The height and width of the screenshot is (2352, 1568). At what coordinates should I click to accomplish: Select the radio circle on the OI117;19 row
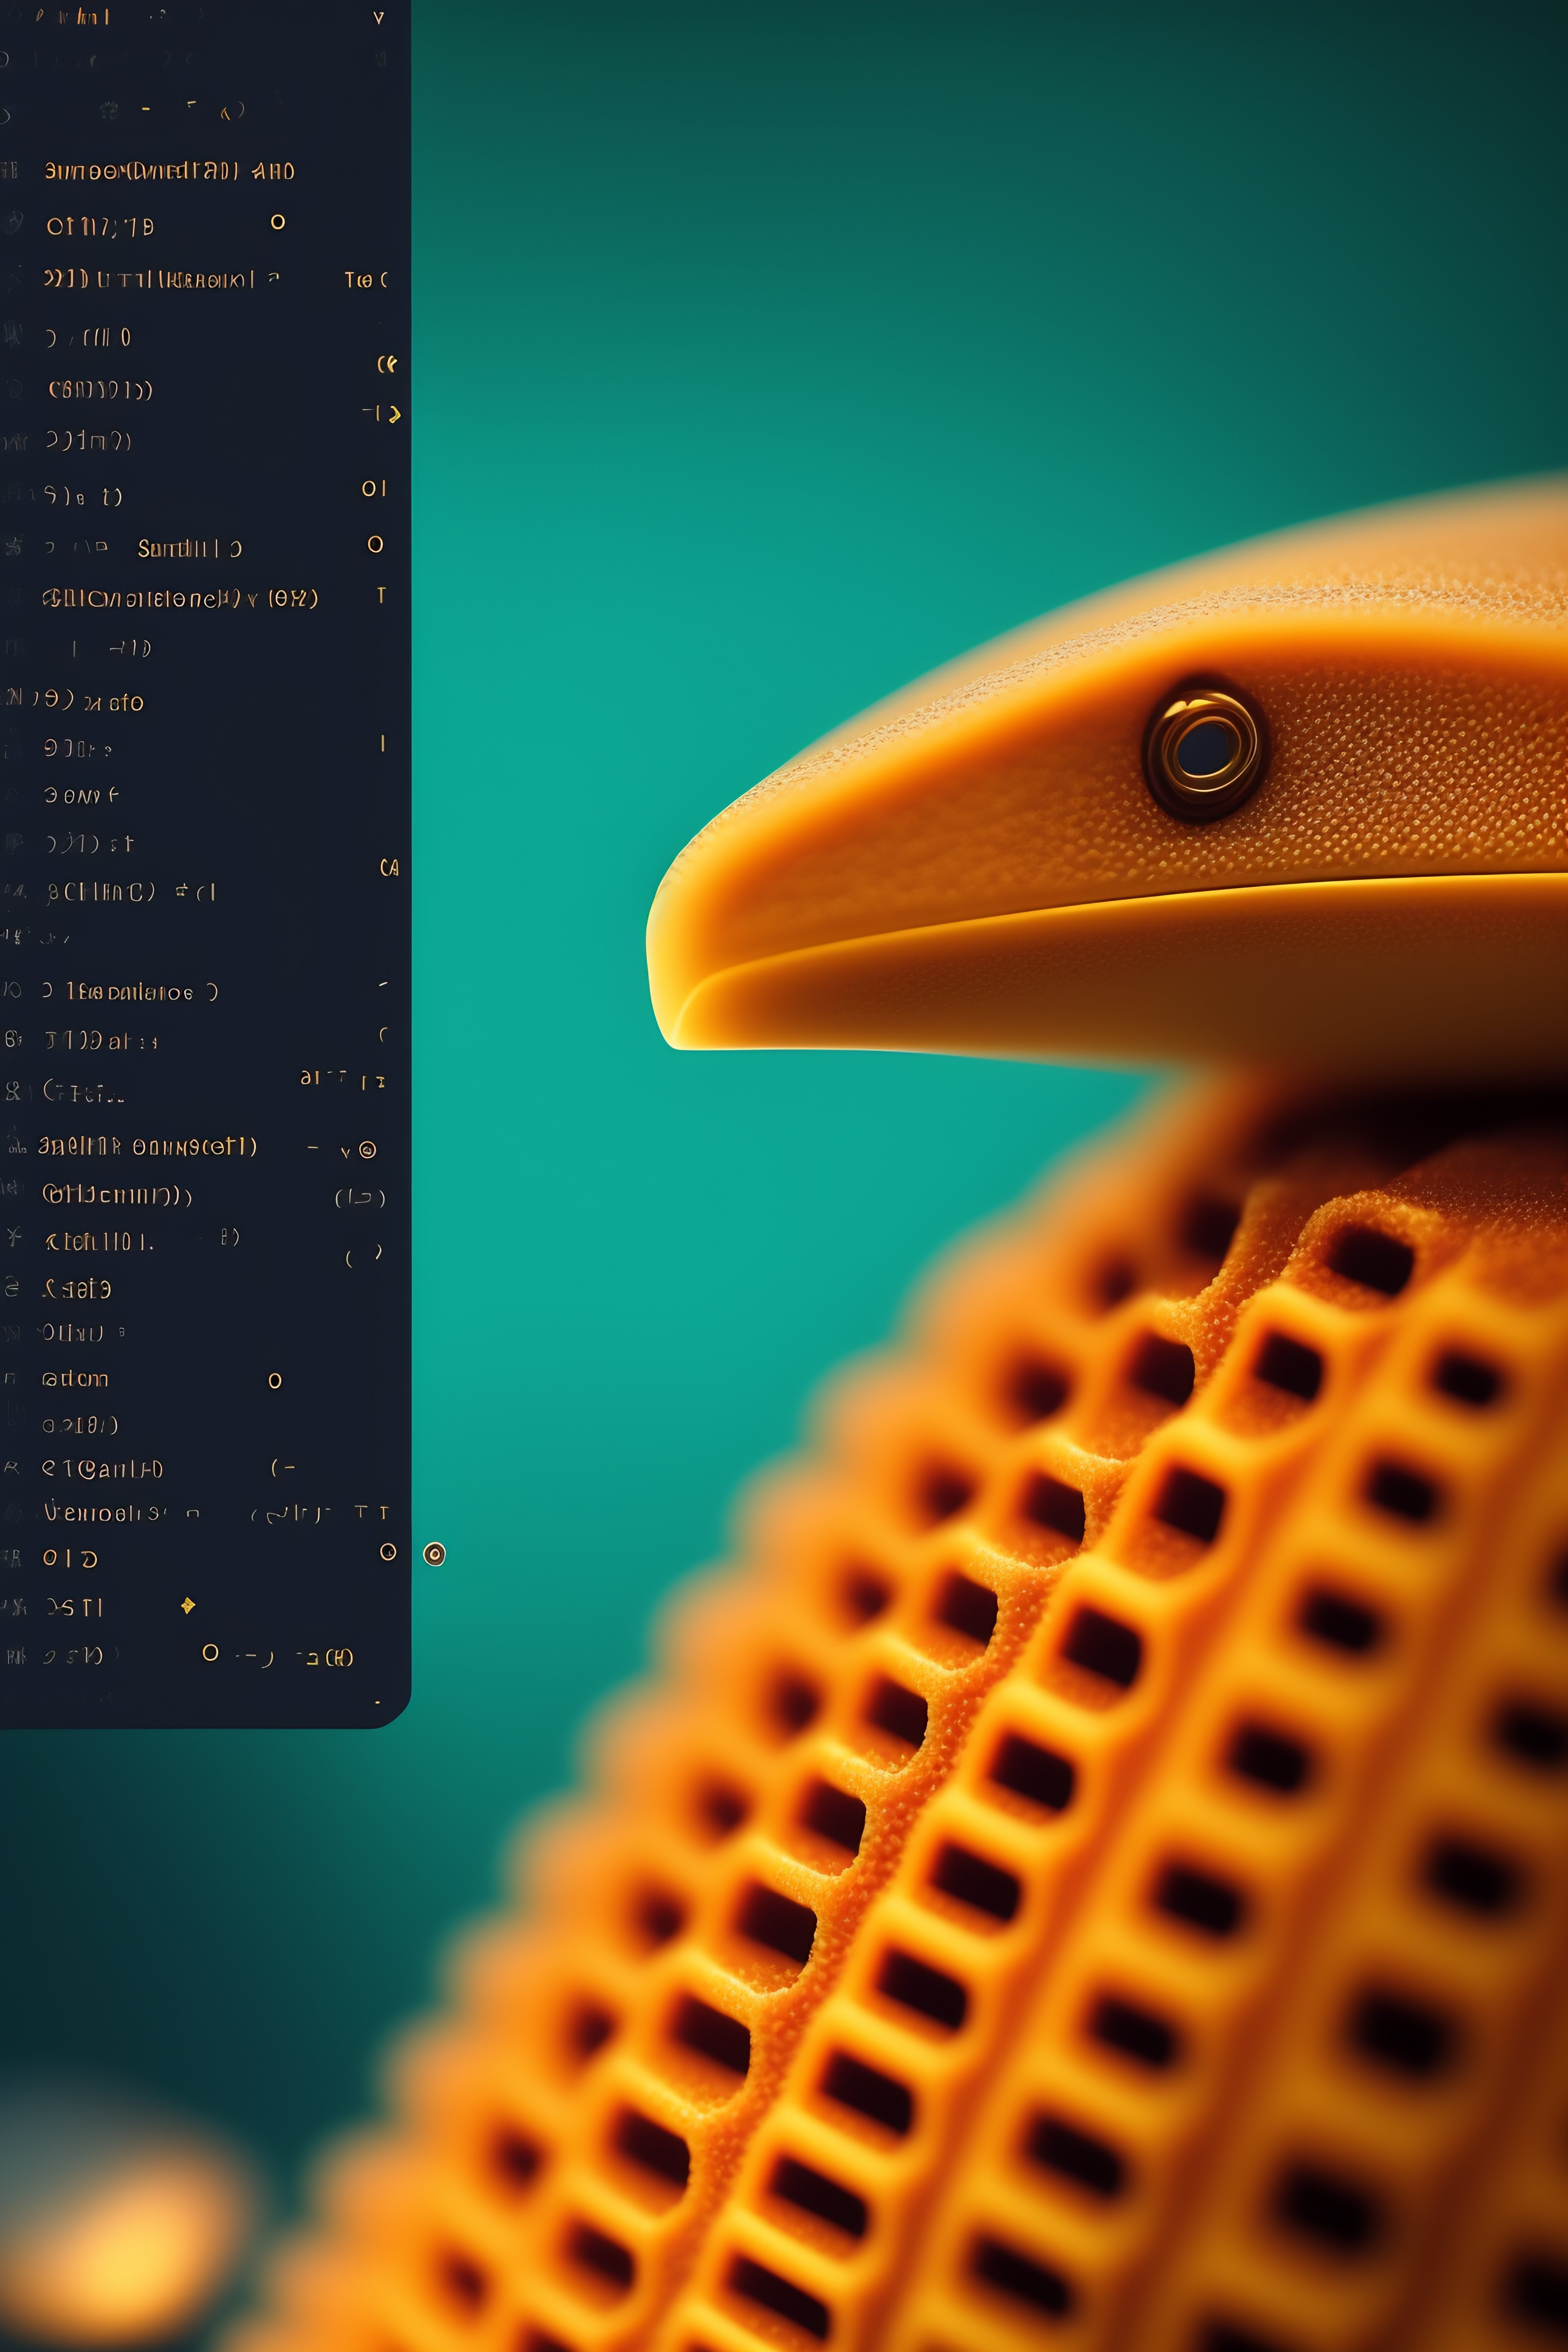pos(278,222)
